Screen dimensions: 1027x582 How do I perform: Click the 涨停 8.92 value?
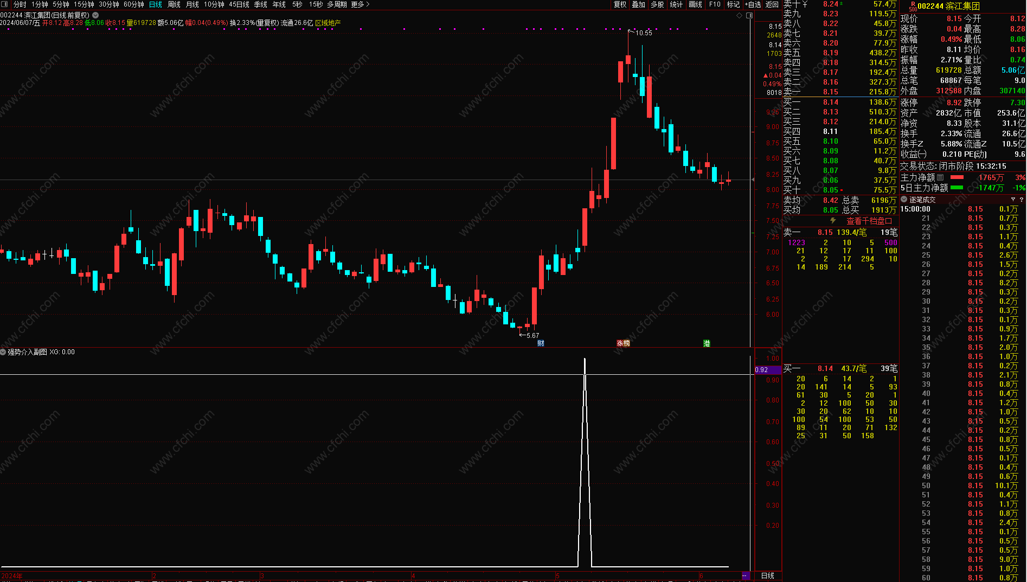[x=954, y=103]
